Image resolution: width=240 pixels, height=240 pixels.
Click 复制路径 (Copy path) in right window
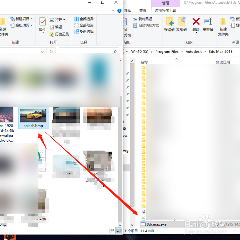142,19
